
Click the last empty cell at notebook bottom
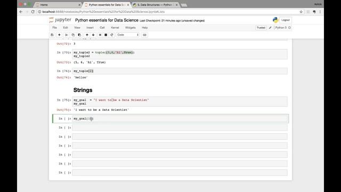click(180, 173)
